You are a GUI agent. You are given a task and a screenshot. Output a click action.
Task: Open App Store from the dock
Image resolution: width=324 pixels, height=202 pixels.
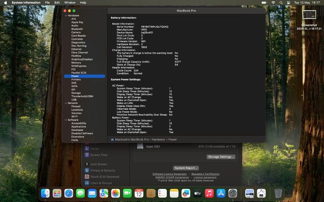point(221,194)
